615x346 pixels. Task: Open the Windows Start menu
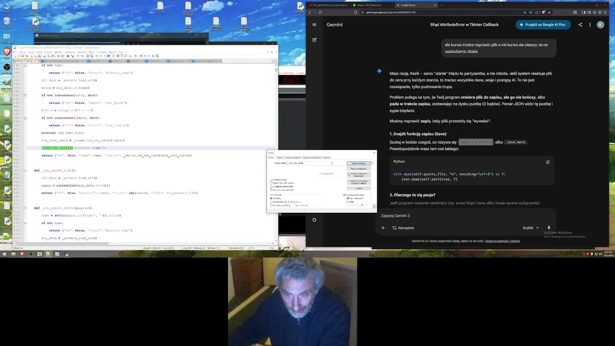4,254
